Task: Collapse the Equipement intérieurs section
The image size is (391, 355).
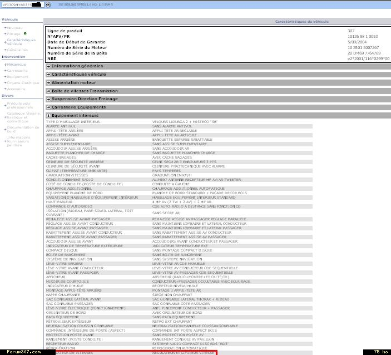Action: click(x=218, y=116)
